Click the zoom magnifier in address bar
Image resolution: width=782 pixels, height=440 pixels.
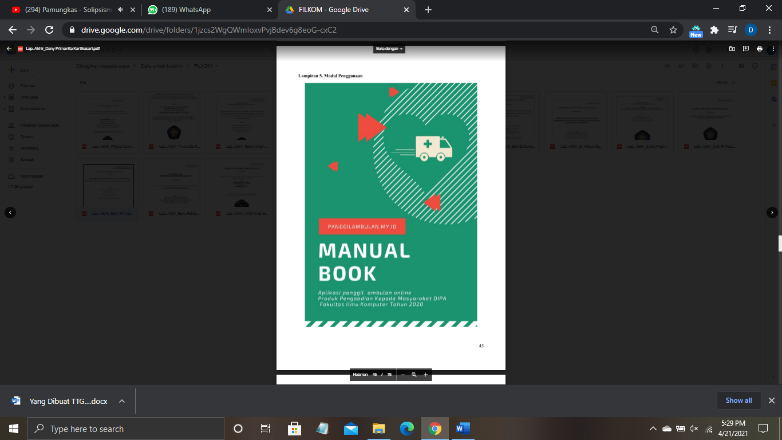(654, 30)
